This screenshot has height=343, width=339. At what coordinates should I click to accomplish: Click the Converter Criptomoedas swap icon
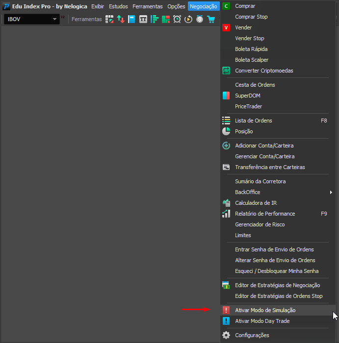(226, 71)
